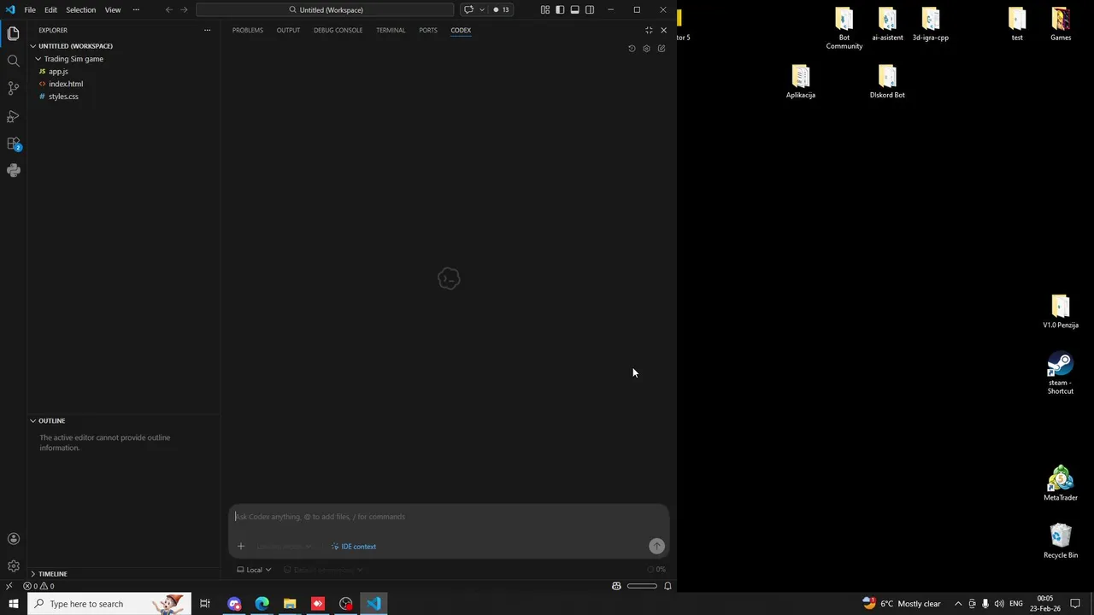Open styles.css in the explorer
Screen dimensions: 1094x615
(x=124, y=97)
